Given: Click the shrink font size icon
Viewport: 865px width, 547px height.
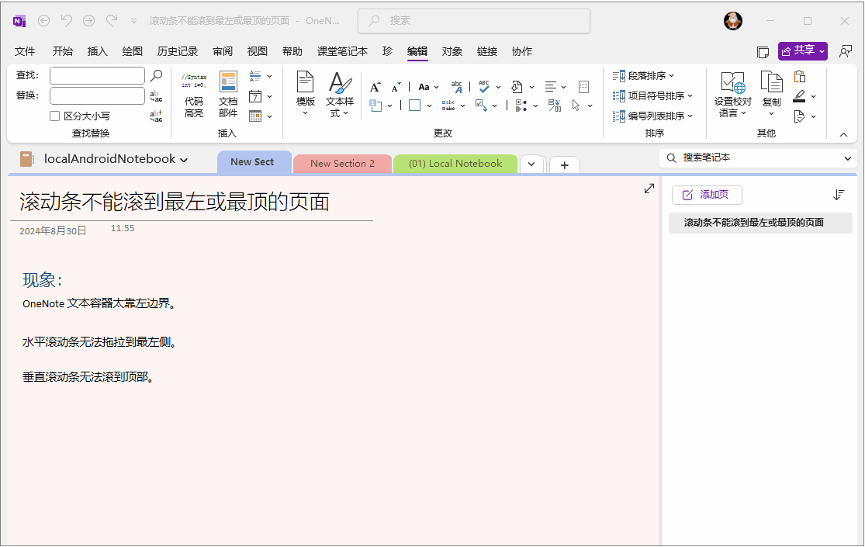Looking at the screenshot, I should 396,87.
